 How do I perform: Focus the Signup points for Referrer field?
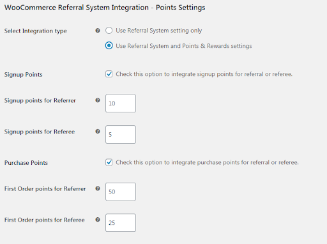[121, 103]
